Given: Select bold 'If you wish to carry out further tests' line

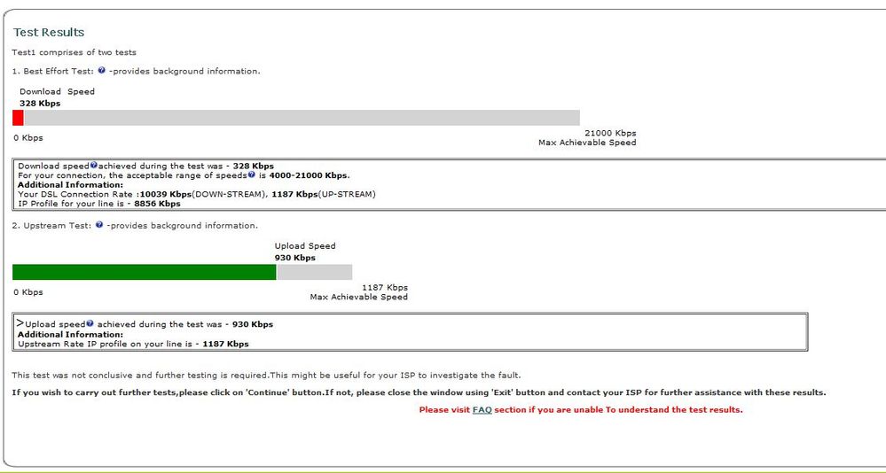Looking at the screenshot, I should tap(419, 392).
